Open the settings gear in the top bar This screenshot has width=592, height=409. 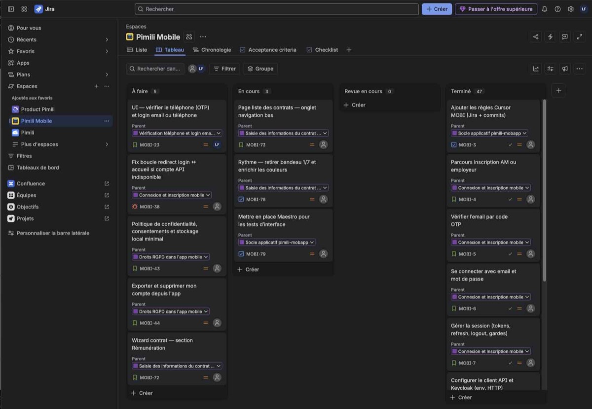click(x=571, y=9)
